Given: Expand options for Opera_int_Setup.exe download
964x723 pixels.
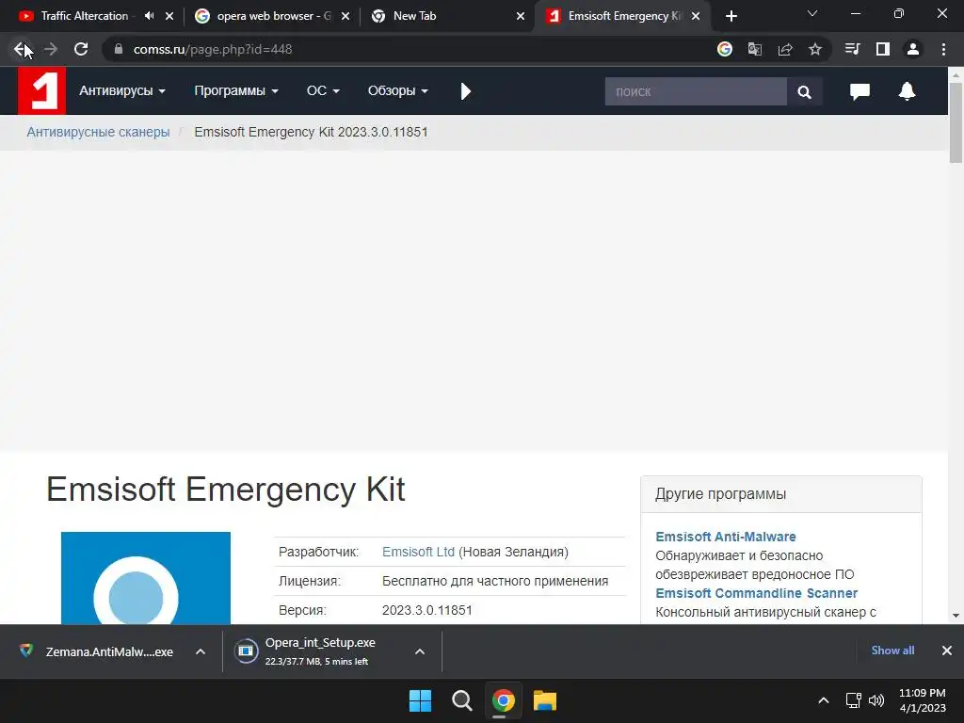Looking at the screenshot, I should click(x=420, y=651).
